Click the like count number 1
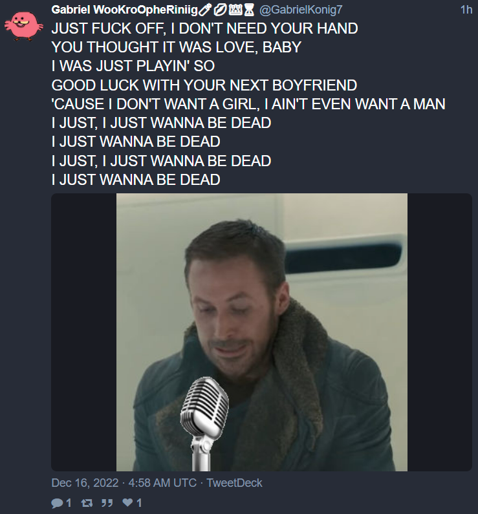 [139, 502]
